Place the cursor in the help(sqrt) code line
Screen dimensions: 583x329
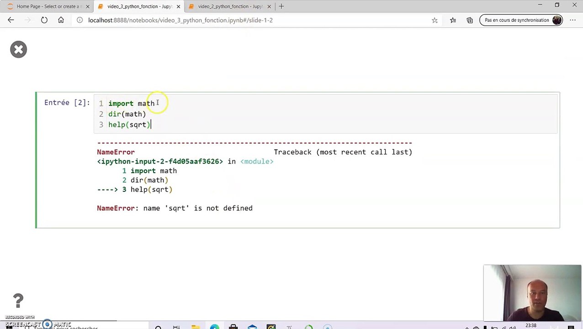pyautogui.click(x=129, y=125)
